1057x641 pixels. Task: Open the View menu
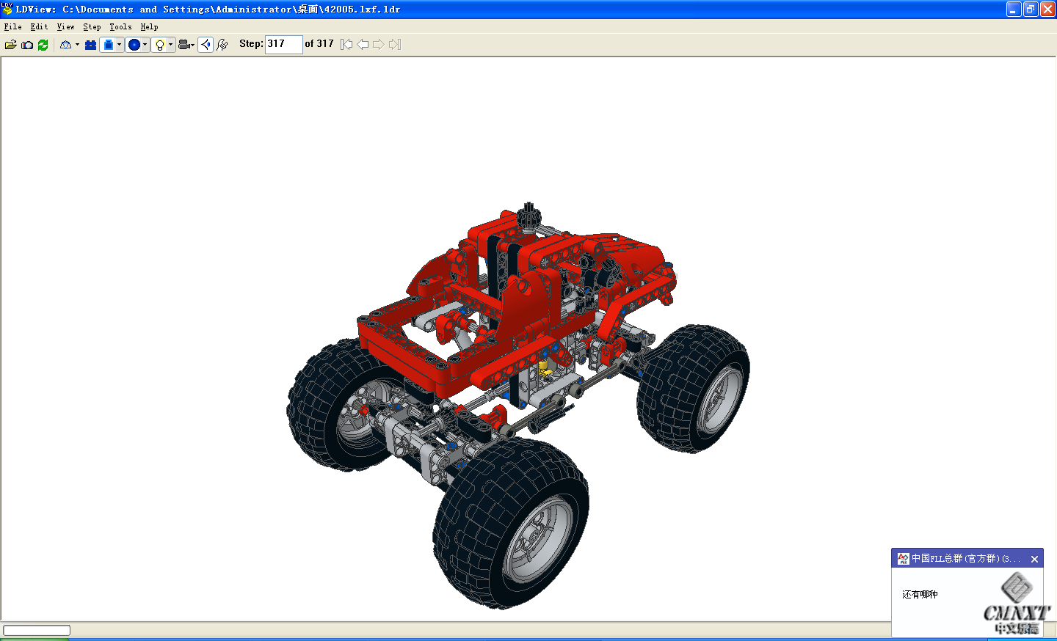coord(65,26)
